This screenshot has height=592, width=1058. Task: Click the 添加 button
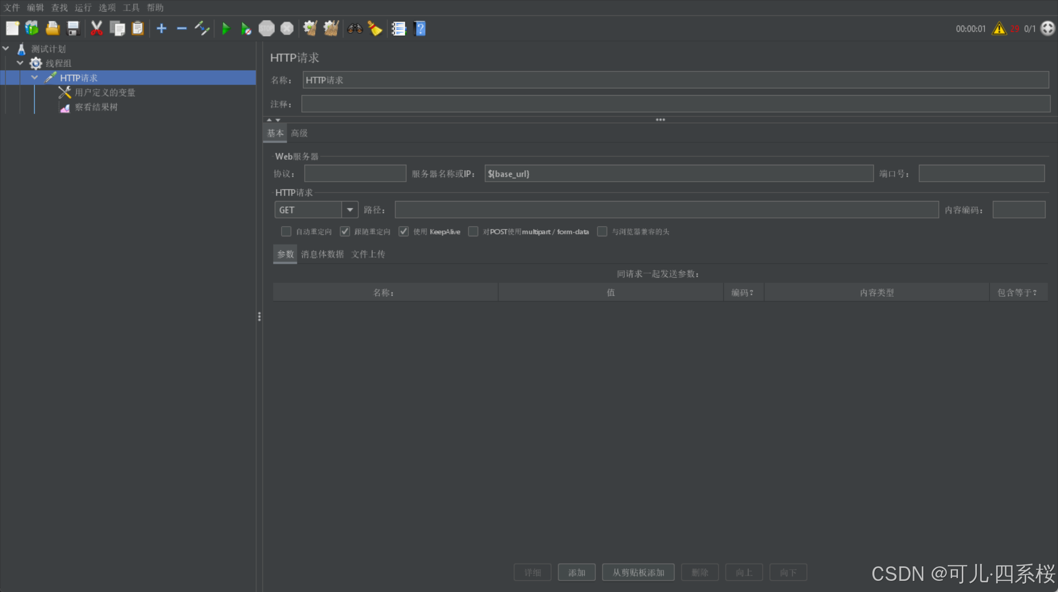coord(576,573)
